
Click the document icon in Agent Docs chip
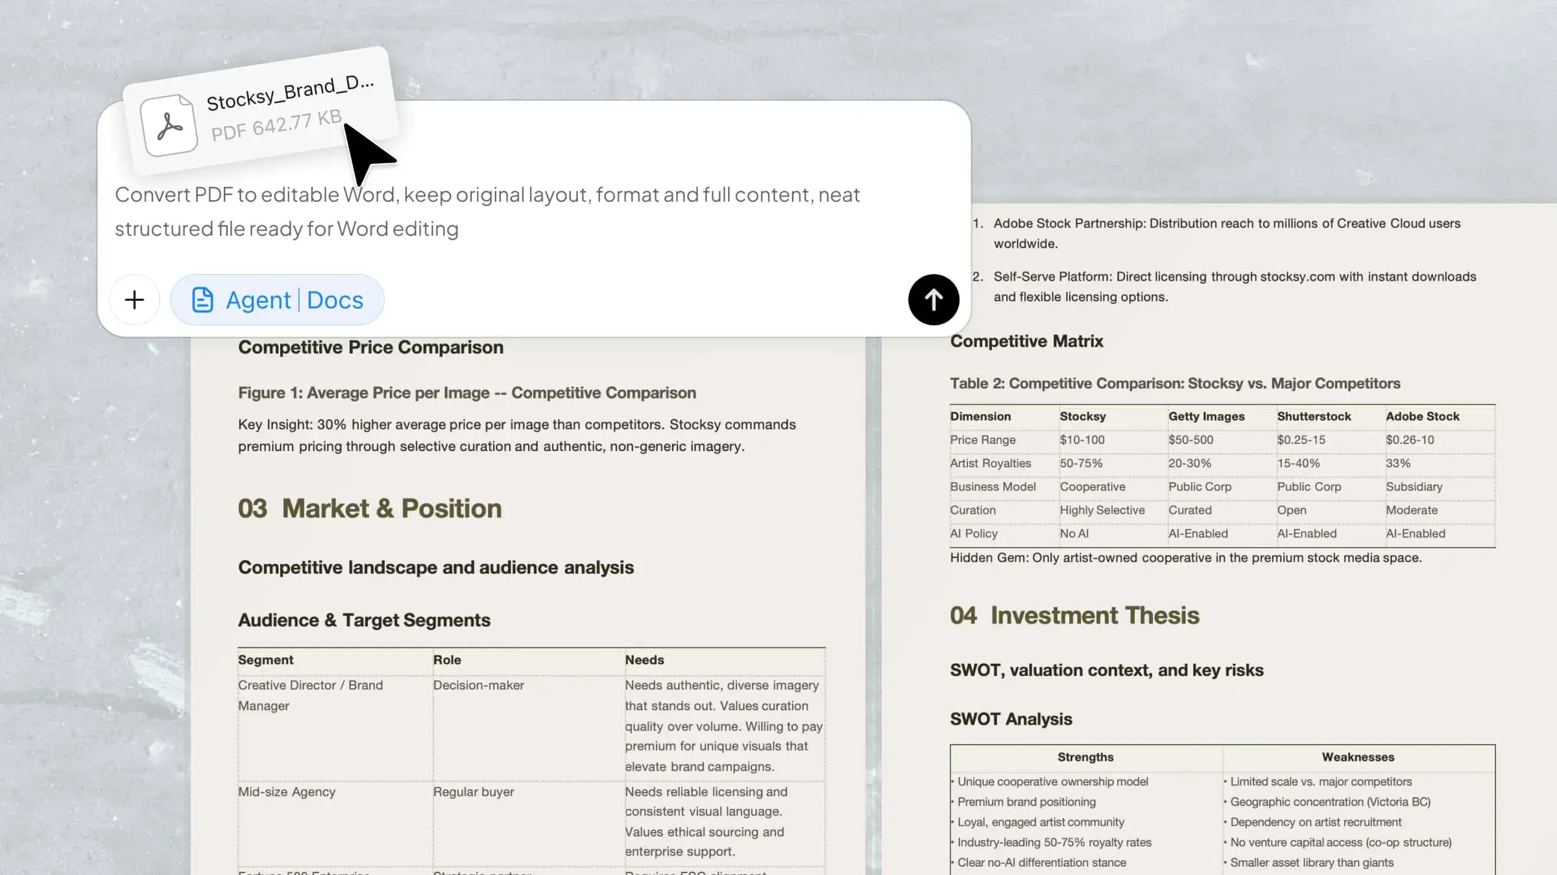(202, 299)
